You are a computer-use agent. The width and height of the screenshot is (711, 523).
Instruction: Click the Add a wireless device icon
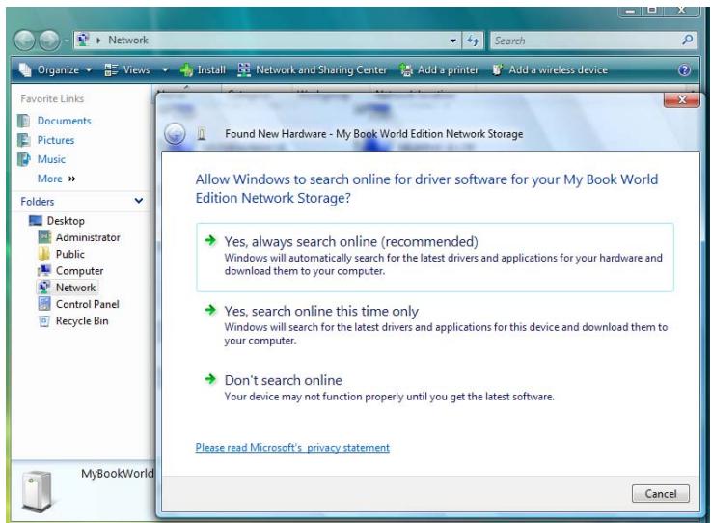(x=498, y=69)
